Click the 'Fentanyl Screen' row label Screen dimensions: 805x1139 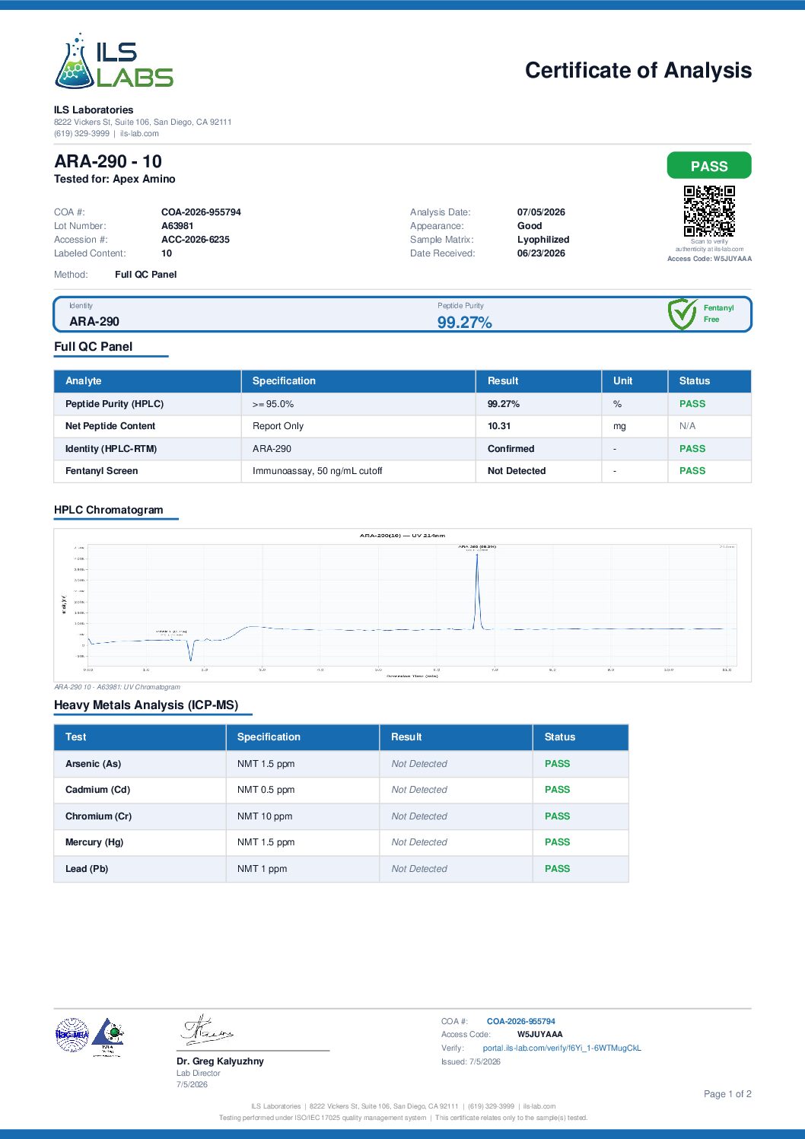(x=101, y=471)
